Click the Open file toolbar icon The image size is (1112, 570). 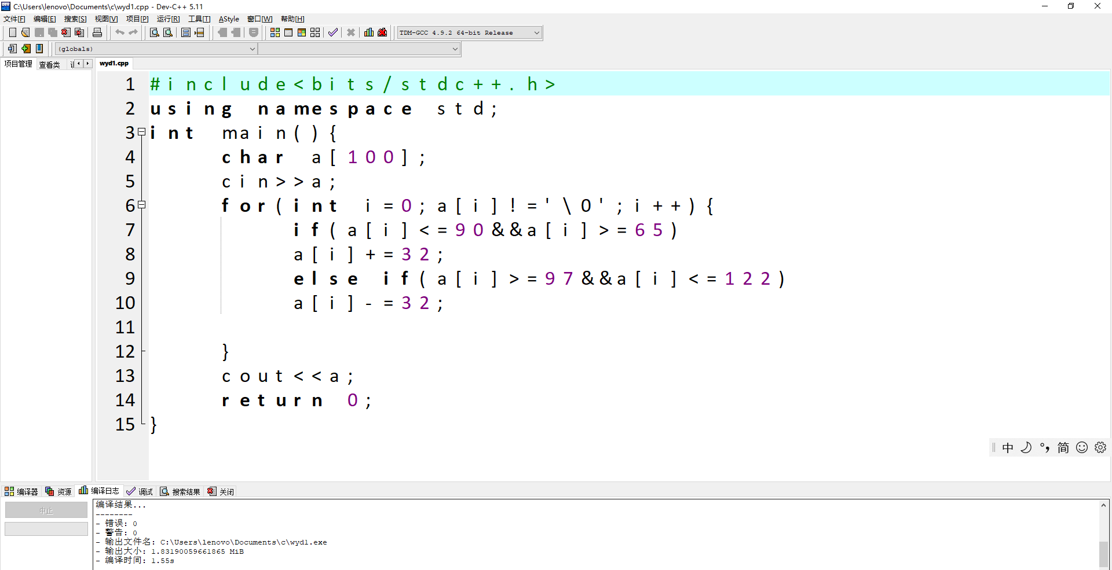25,33
